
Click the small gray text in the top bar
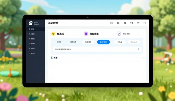point(111,23)
